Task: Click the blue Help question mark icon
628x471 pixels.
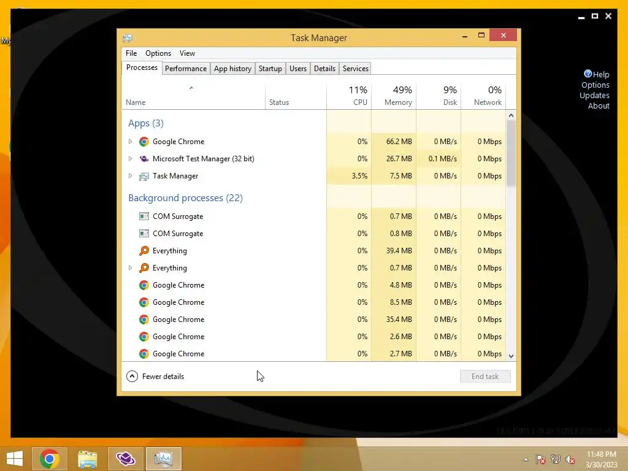Action: click(588, 74)
